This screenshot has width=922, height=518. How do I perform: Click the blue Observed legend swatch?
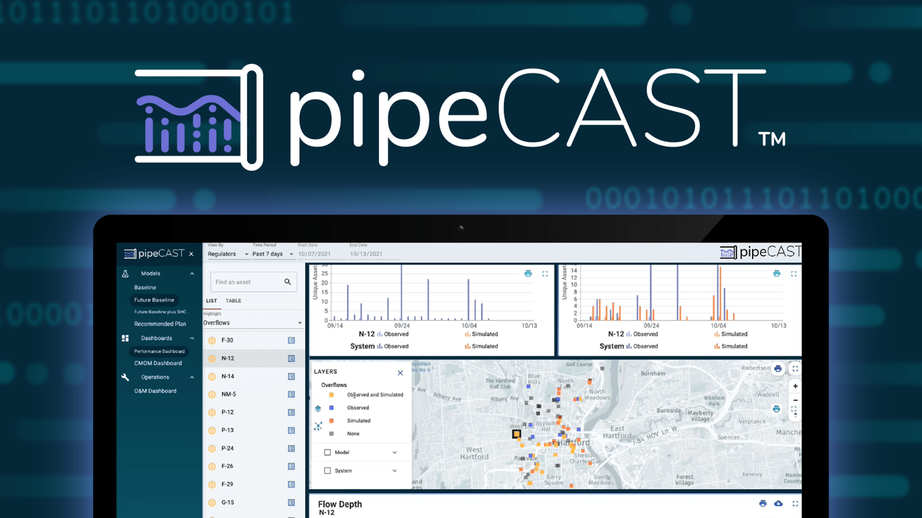(x=331, y=407)
